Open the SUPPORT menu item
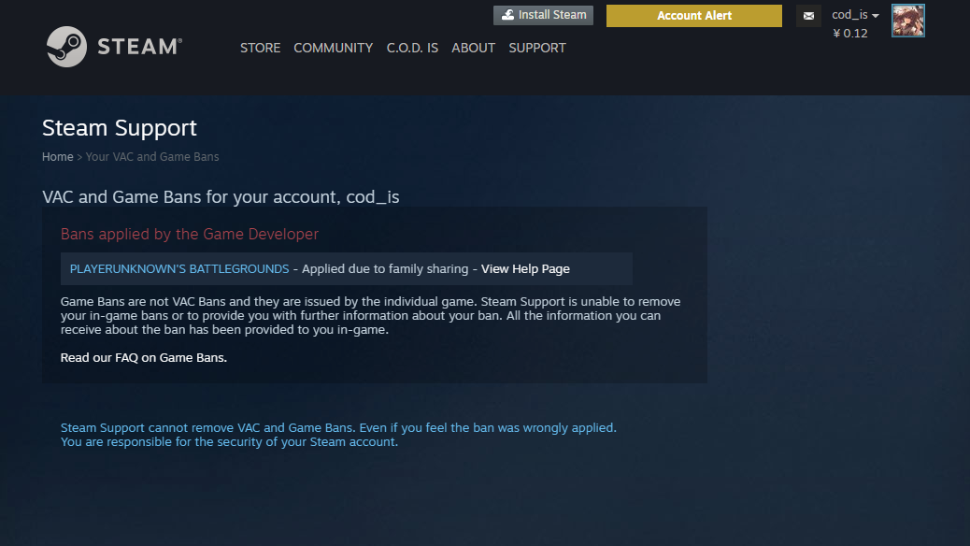This screenshot has width=970, height=546. [537, 48]
